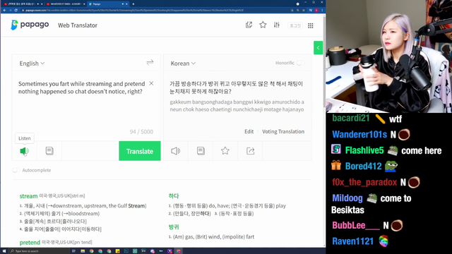Swap source and target languages
The width and height of the screenshot is (452, 254).
[x=150, y=63]
